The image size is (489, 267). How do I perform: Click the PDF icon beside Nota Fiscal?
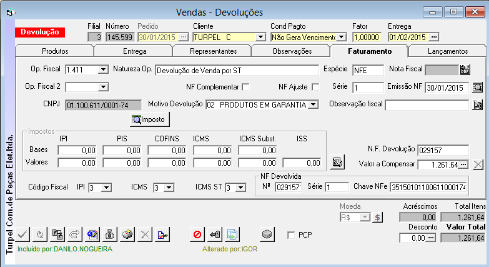click(464, 70)
